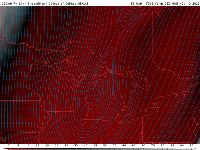Select the "50" color scale label
The image size is (200, 150).
coord(105,145)
